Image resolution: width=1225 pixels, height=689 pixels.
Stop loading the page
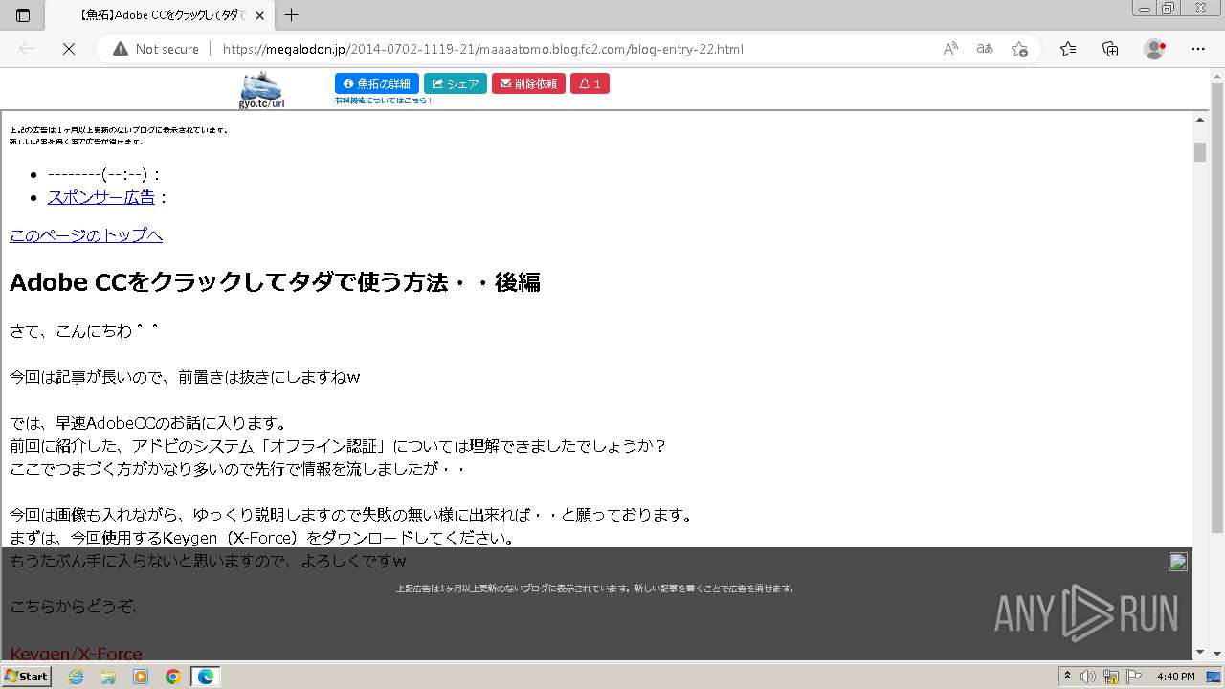69,49
